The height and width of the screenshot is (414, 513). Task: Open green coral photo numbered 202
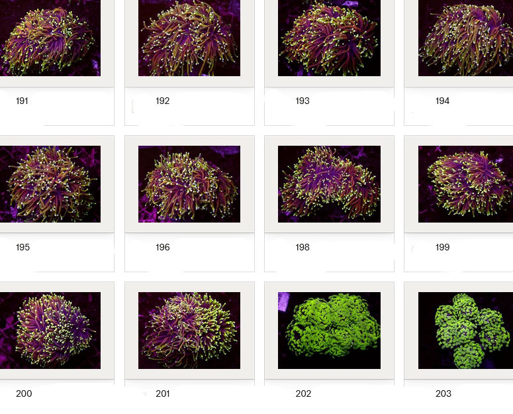coord(329,331)
